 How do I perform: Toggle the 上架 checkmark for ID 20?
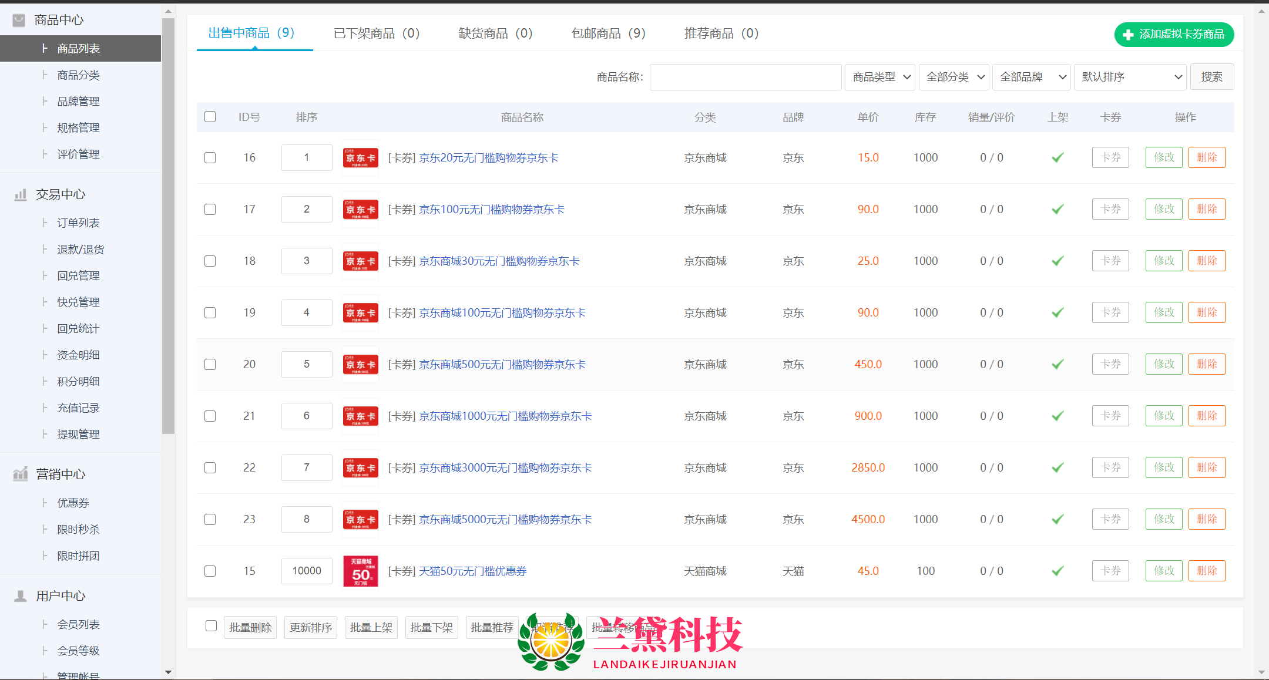tap(1057, 364)
